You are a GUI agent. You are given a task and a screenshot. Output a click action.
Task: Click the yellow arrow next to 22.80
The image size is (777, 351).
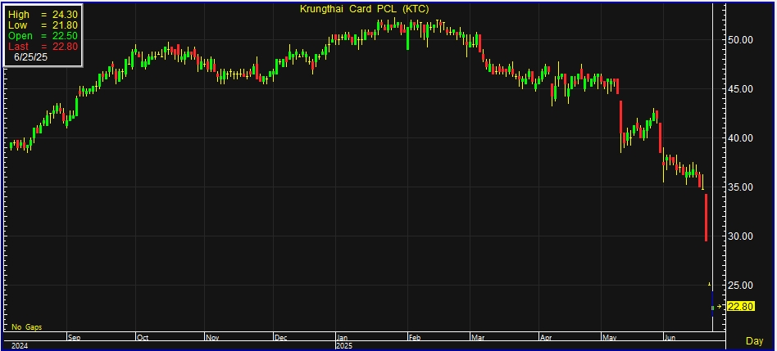pos(720,307)
